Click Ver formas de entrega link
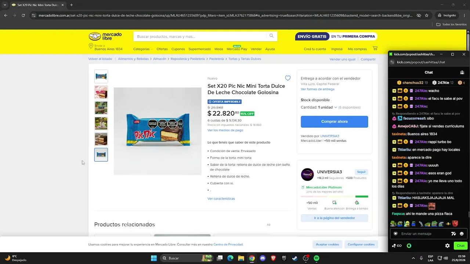This screenshot has height=264, width=470. (317, 89)
